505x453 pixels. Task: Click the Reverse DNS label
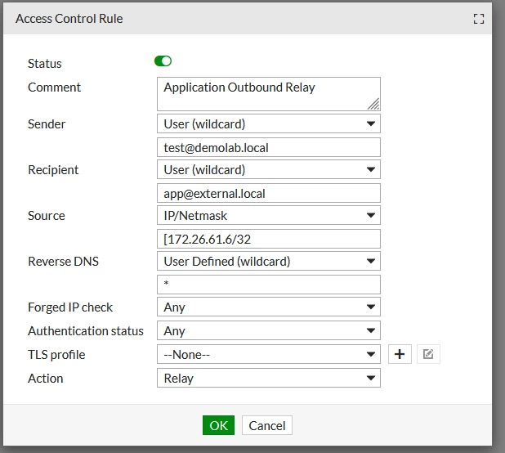pos(63,262)
